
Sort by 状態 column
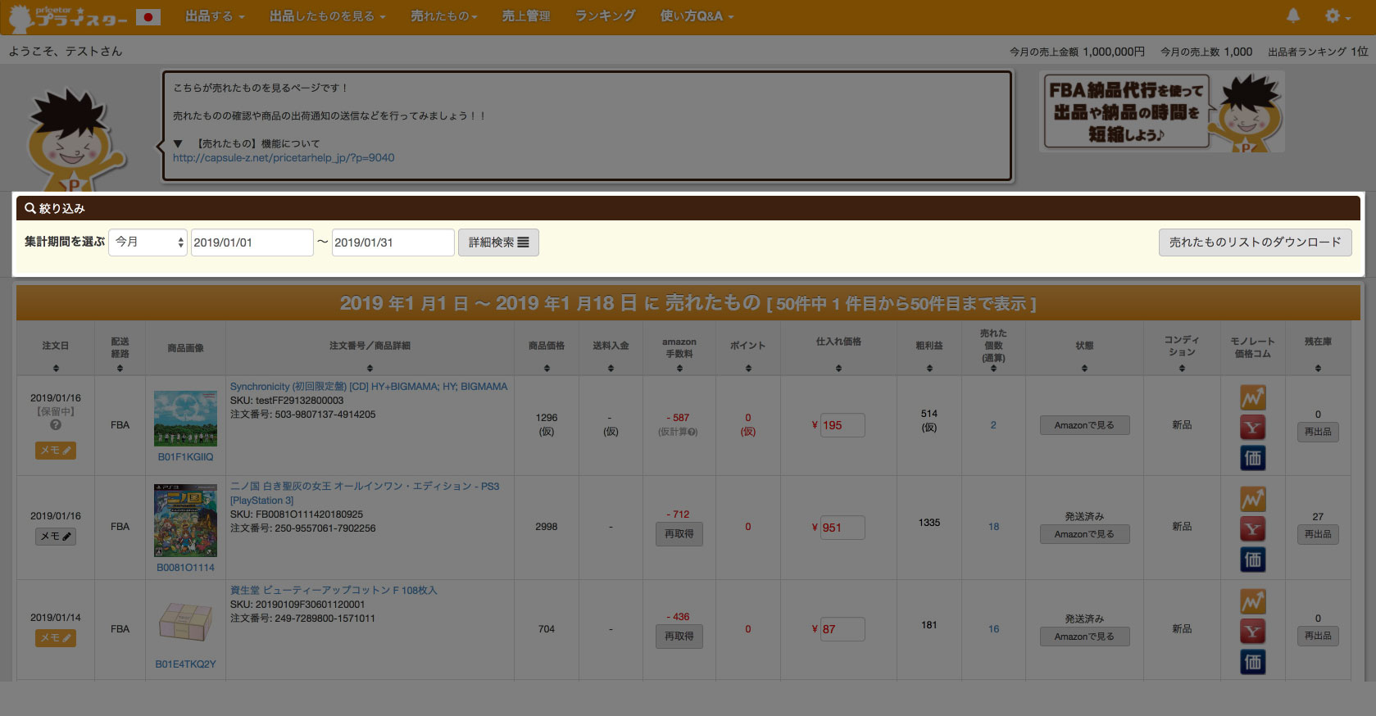point(1084,368)
